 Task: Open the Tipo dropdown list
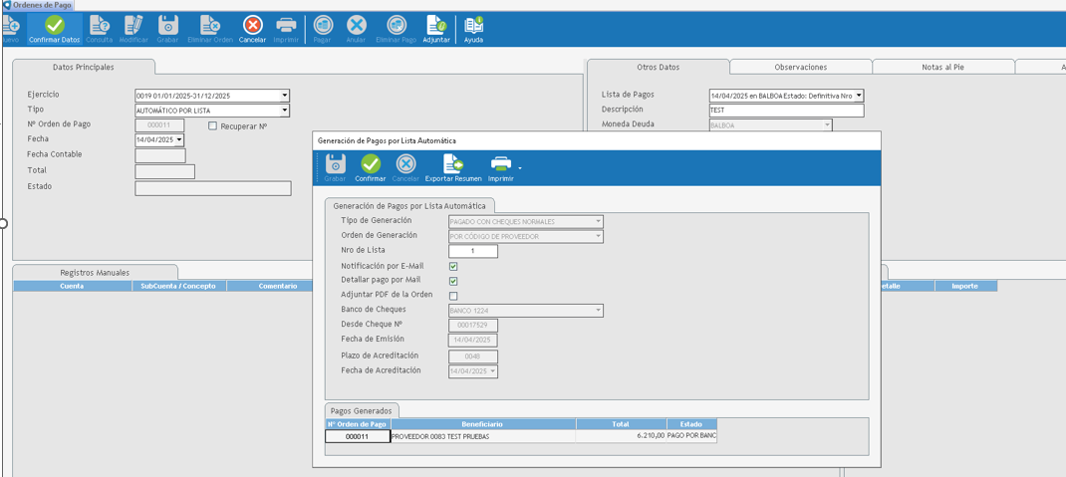[x=284, y=111]
